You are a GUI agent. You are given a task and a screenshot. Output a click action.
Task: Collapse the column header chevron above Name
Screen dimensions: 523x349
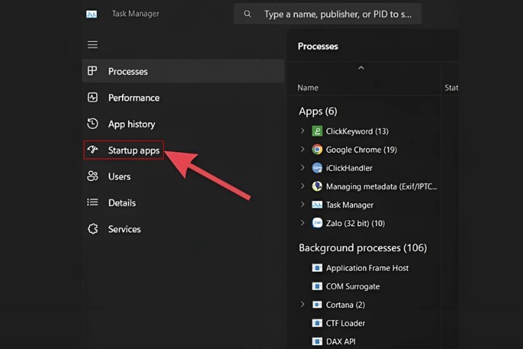(x=361, y=68)
